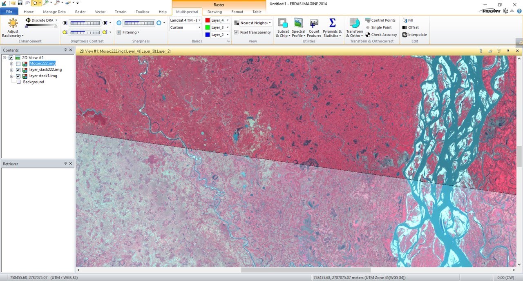Open the Spectral Profile tool
523x294 pixels.
click(298, 27)
